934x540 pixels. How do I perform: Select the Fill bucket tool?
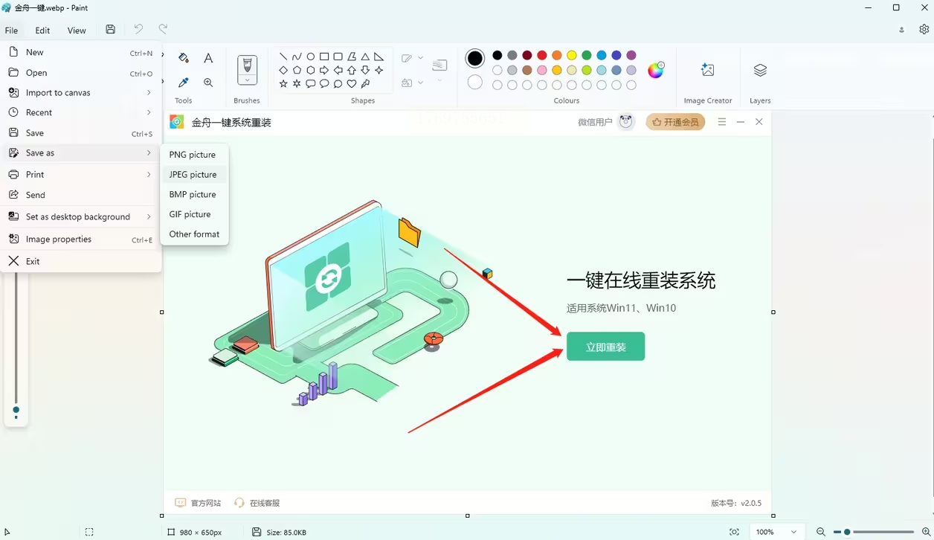184,58
